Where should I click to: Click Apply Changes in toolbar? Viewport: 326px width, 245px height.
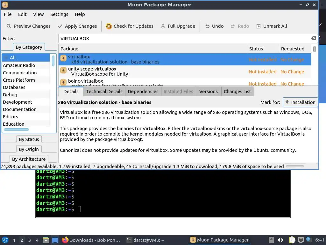click(x=78, y=26)
